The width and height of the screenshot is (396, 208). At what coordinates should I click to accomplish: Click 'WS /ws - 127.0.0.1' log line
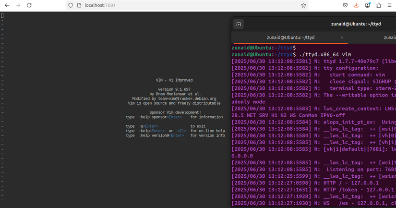[313, 203]
